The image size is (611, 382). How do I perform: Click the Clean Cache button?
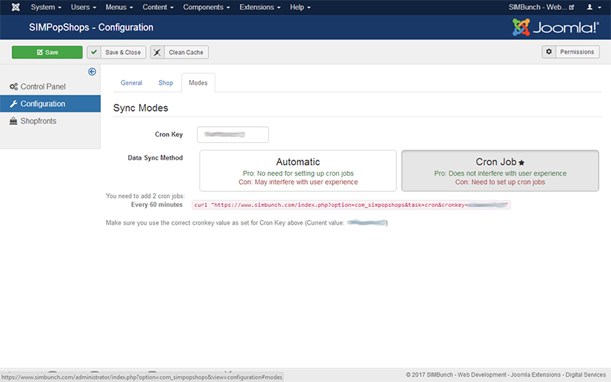coord(179,52)
